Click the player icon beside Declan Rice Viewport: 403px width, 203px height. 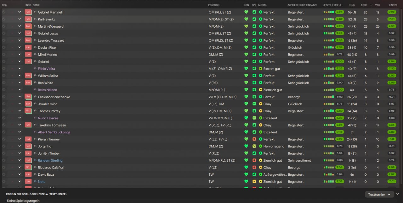click(x=35, y=48)
